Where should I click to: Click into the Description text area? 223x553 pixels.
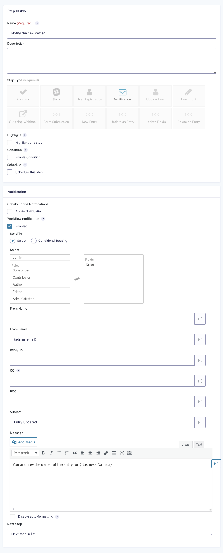(111, 61)
